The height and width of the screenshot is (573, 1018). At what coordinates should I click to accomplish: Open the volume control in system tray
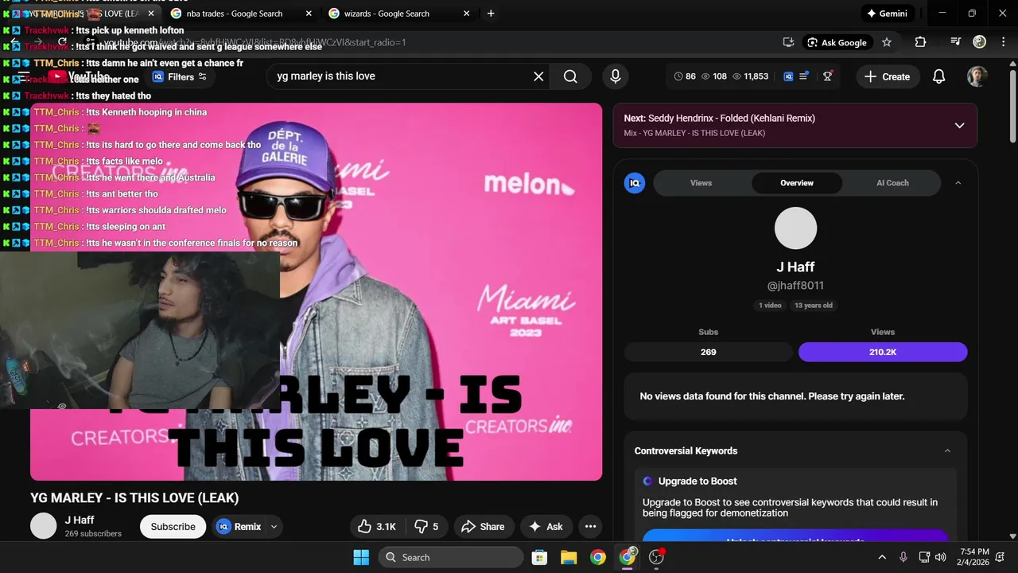click(941, 557)
